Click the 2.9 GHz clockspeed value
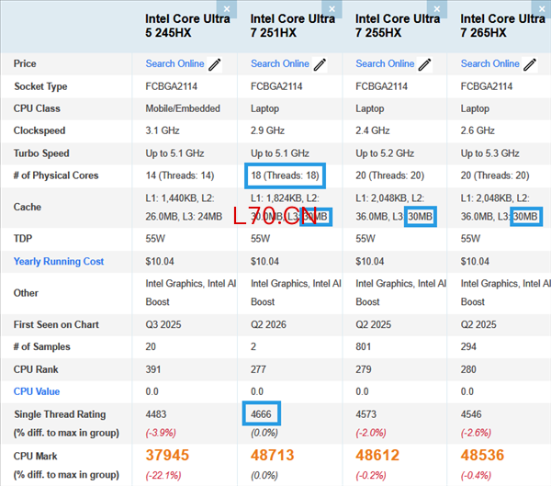This screenshot has width=551, height=486. 268,130
